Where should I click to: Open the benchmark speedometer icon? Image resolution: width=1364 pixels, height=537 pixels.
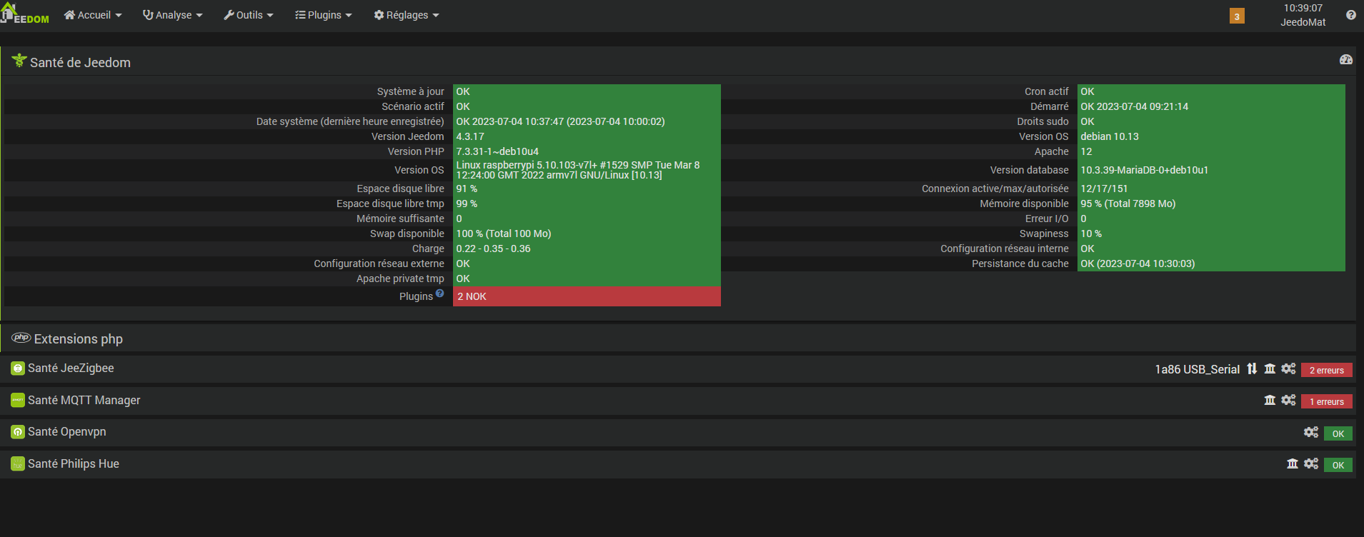click(1345, 60)
